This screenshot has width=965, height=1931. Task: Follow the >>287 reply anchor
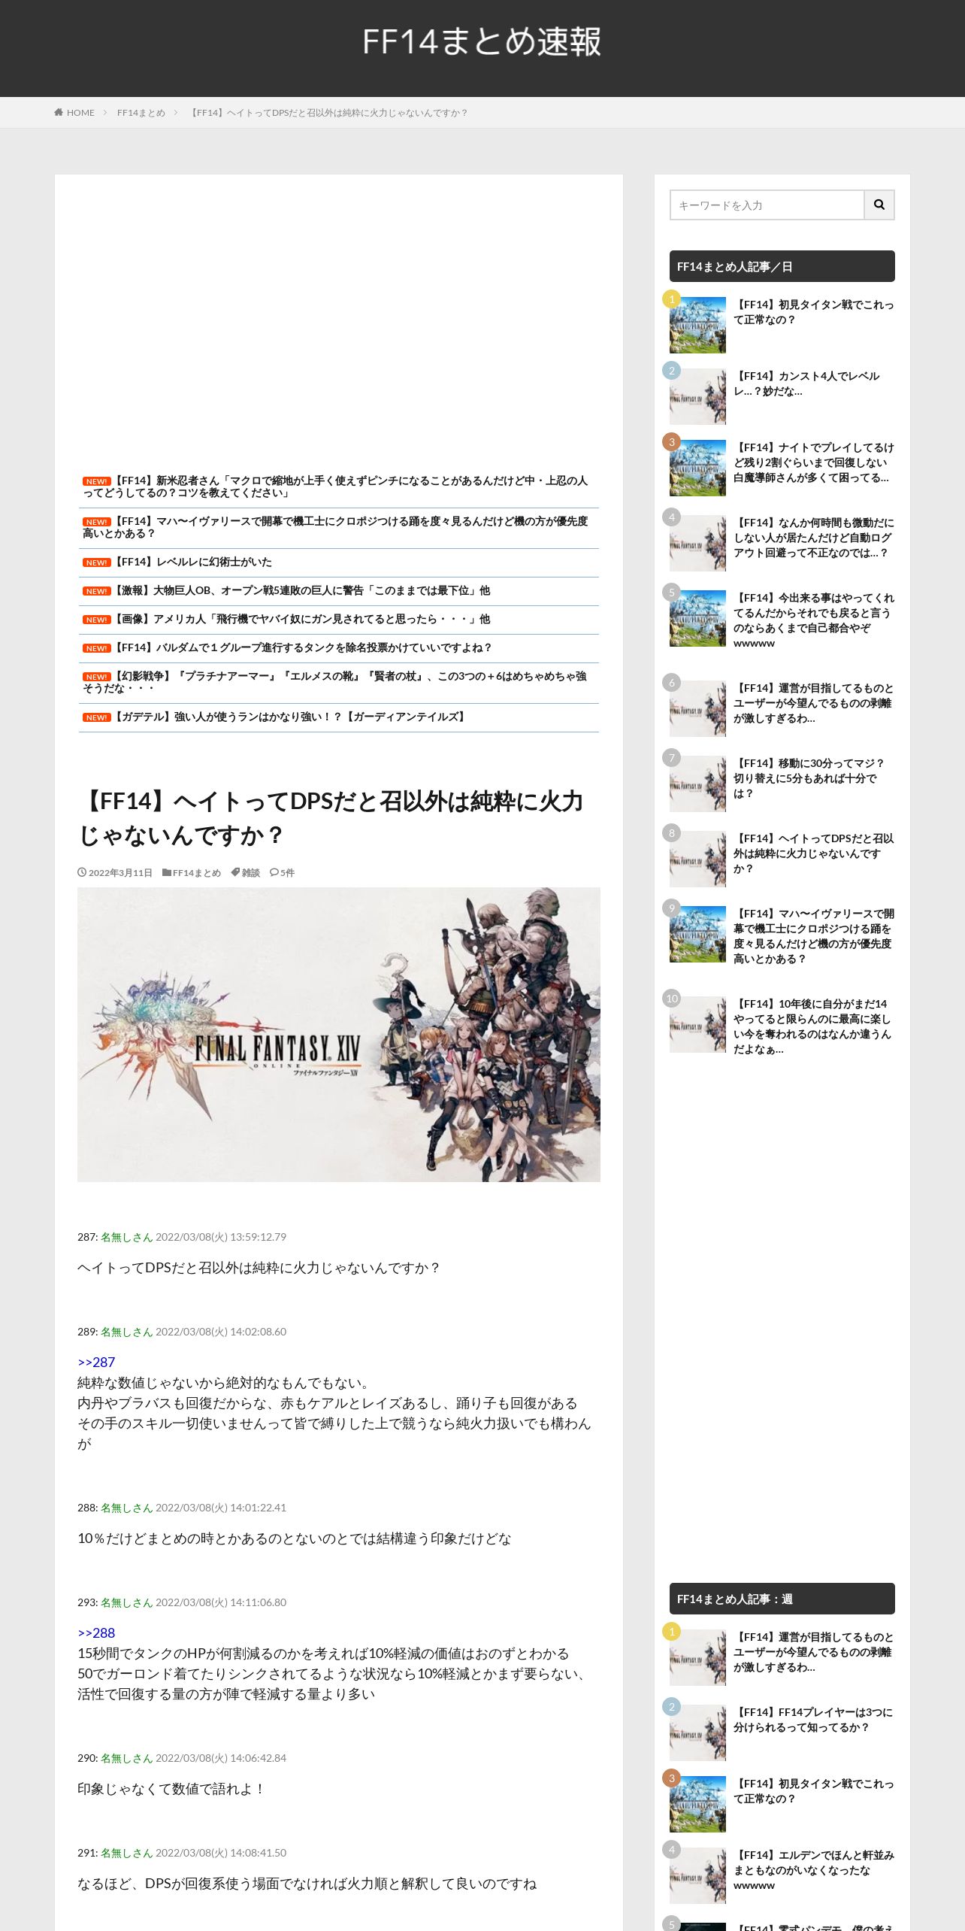tap(96, 1362)
